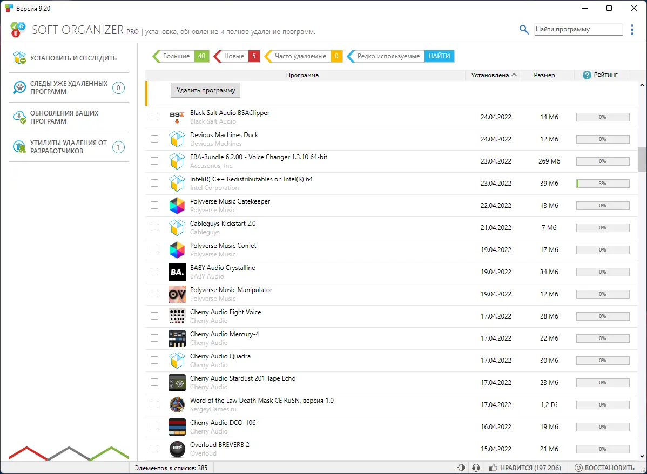Click the search magnifier icon
The height and width of the screenshot is (474, 647).
[524, 30]
